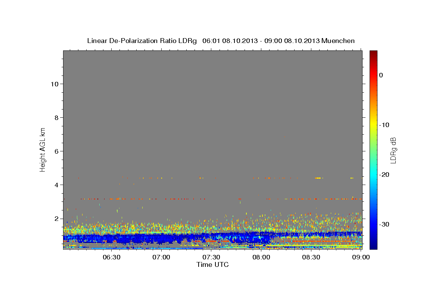
Task: Click the colorbar value -30
Action: point(385,224)
